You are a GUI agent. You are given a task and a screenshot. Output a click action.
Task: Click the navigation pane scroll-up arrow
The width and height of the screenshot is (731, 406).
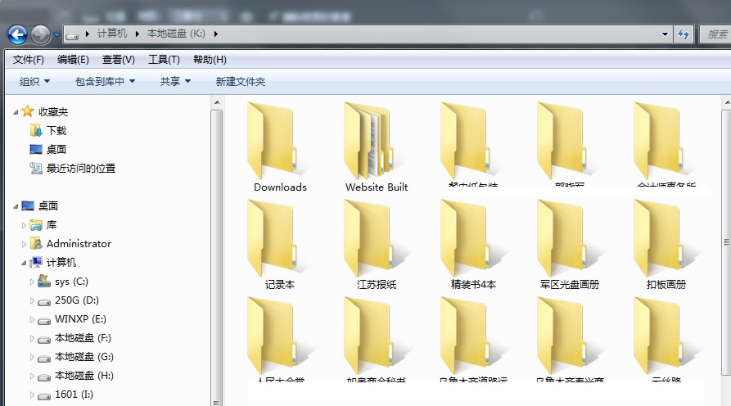pos(217,102)
